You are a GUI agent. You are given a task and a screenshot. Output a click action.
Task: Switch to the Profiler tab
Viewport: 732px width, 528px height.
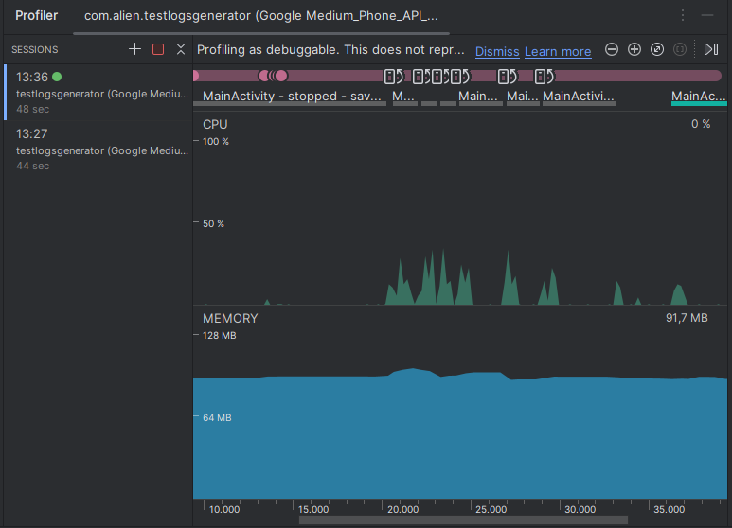coord(36,15)
